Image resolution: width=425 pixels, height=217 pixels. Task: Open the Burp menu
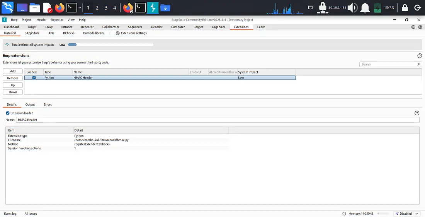pyautogui.click(x=14, y=20)
